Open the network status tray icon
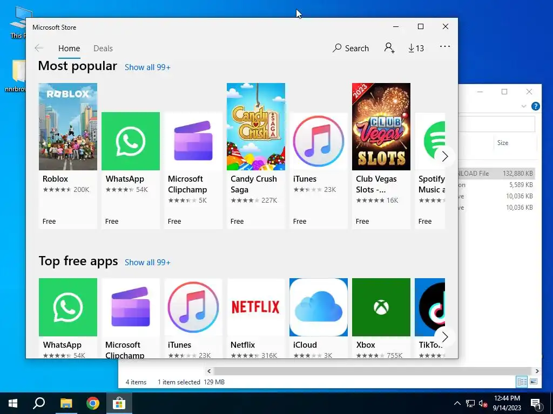Screen dimensions: 553x414 pyautogui.click(x=470, y=403)
